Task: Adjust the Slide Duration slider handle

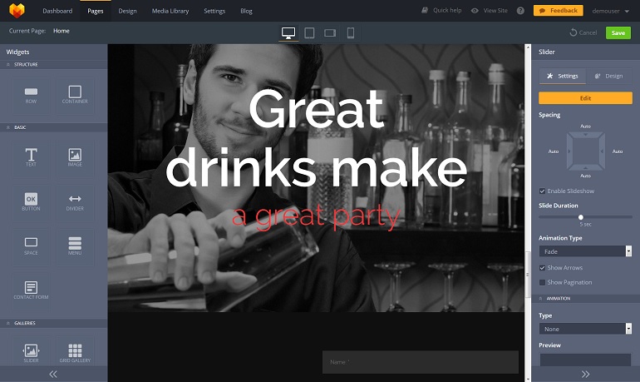Action: coord(581,217)
